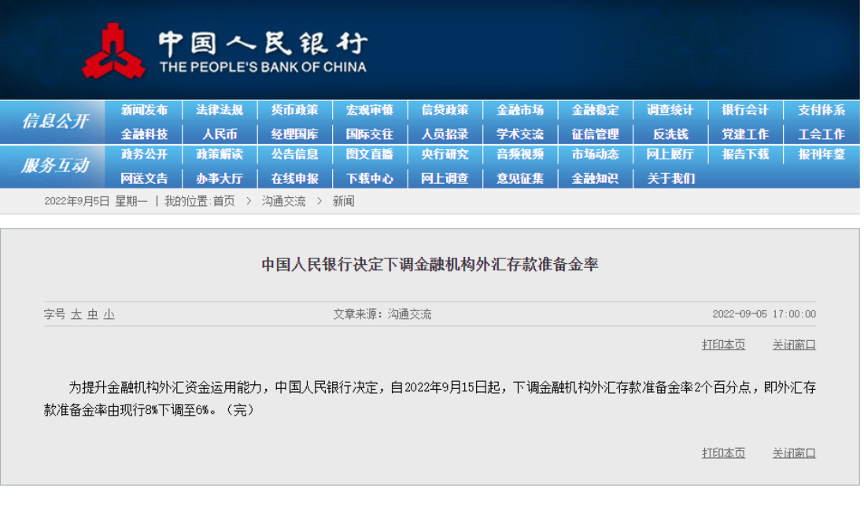This screenshot has width=864, height=506.
Task: Select the 金融科技 menu entry
Action: [144, 134]
